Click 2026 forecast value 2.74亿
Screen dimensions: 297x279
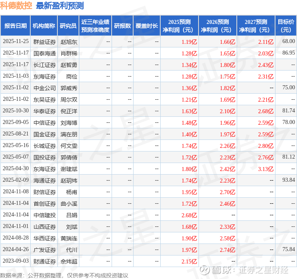click(227, 250)
